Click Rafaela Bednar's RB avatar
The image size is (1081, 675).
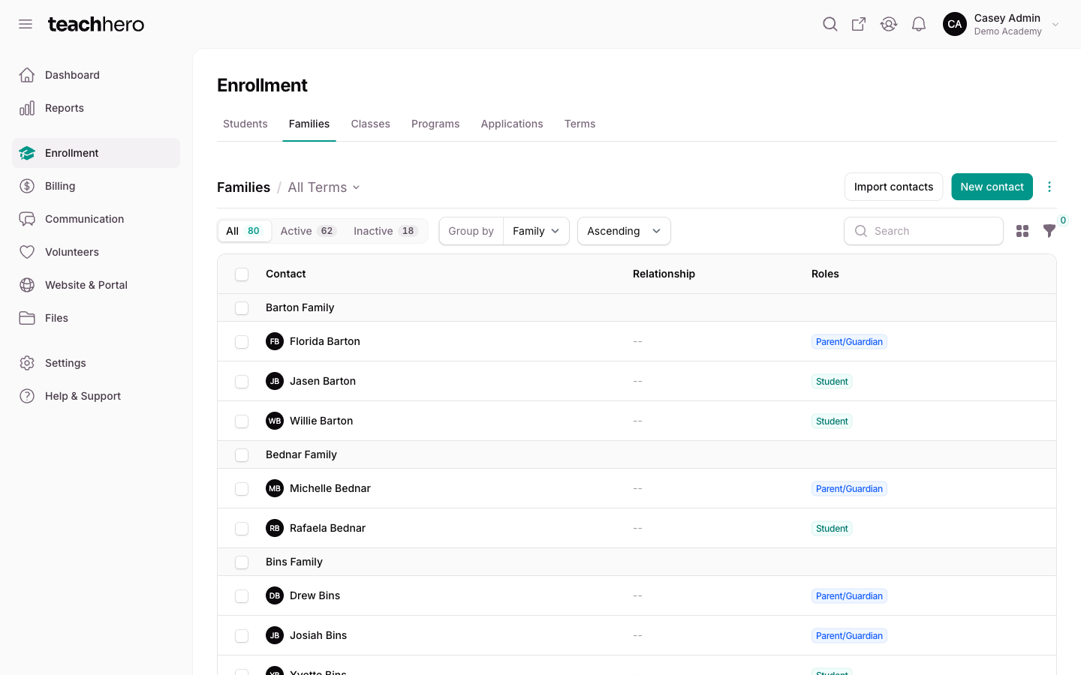[275, 528]
